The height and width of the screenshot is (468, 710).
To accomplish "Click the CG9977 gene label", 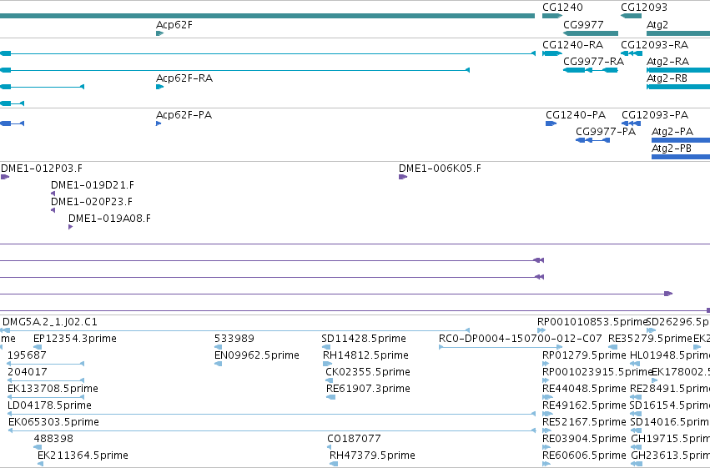I will point(583,24).
